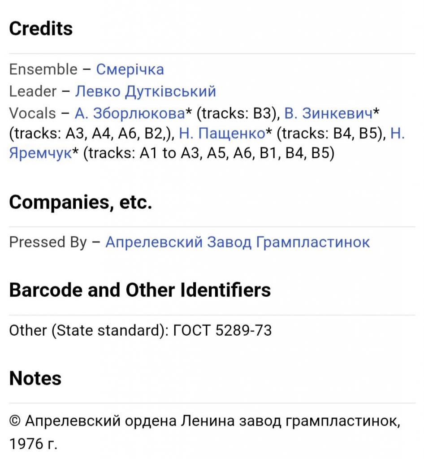Click the Credits section heading
Viewport: 424px width, 459px height.
41,29
